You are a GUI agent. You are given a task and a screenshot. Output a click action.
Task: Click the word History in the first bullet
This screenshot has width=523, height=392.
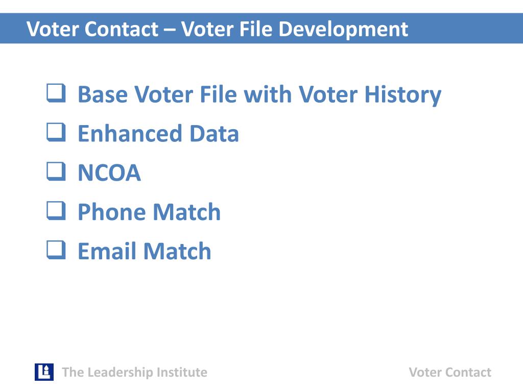click(x=403, y=95)
